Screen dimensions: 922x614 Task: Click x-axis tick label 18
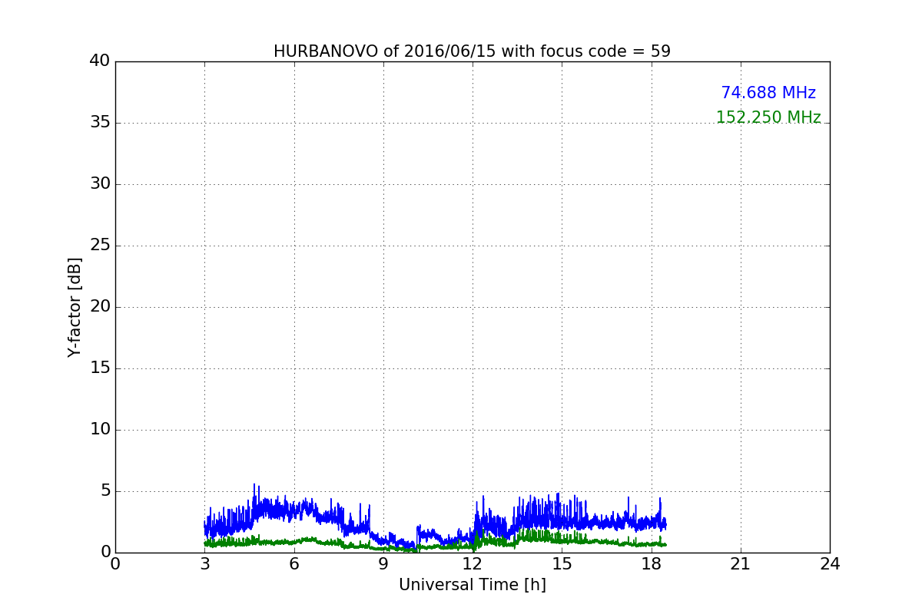(652, 563)
